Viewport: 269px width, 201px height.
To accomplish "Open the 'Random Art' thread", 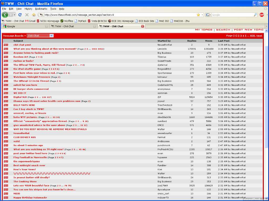I will 21,57.
